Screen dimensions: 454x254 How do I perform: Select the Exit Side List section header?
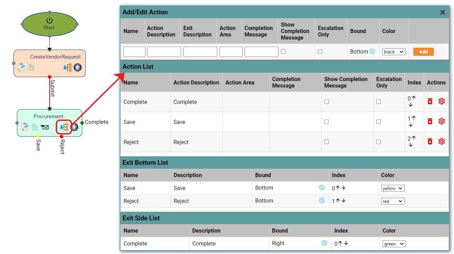141,218
